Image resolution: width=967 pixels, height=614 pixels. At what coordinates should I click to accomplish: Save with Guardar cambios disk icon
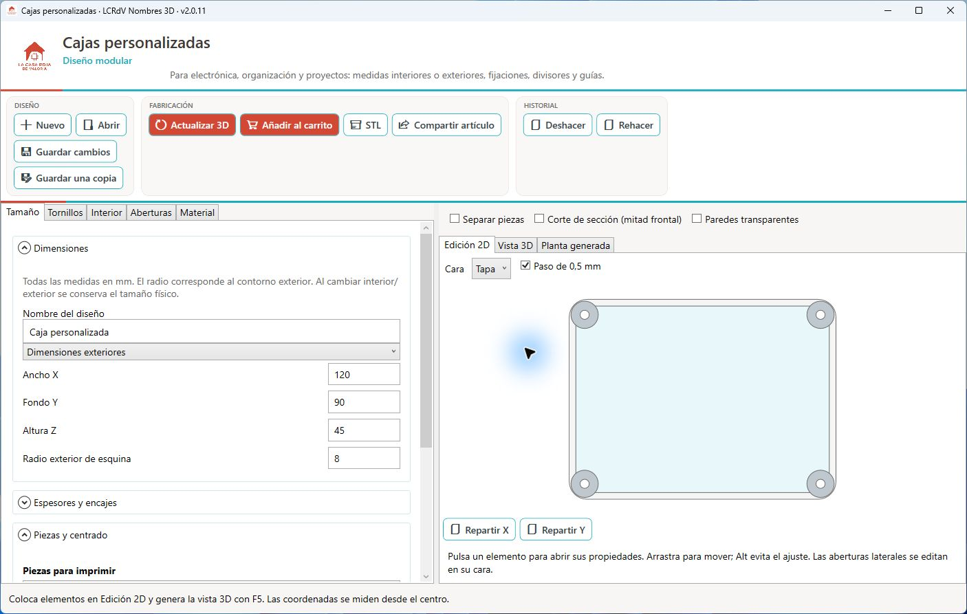click(65, 152)
